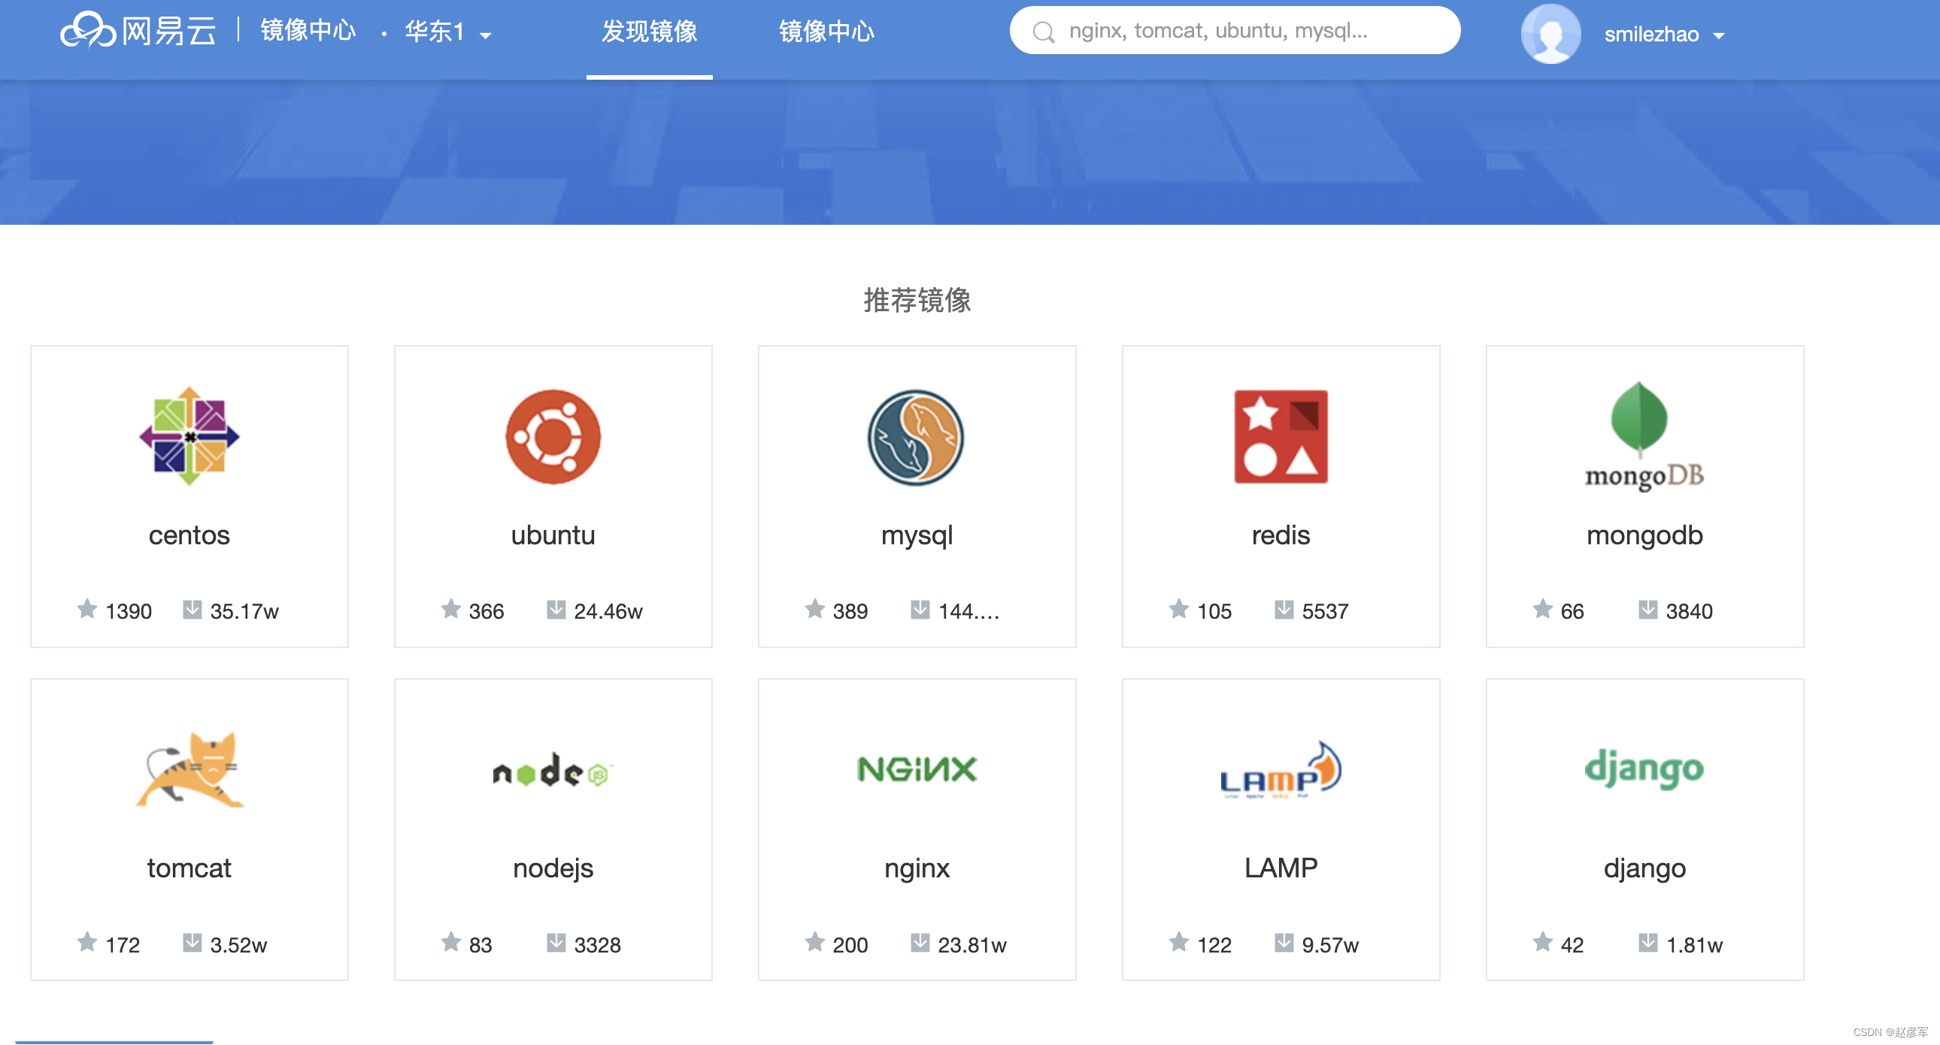The image size is (1940, 1045).
Task: Click the django logo
Action: 1644,769
